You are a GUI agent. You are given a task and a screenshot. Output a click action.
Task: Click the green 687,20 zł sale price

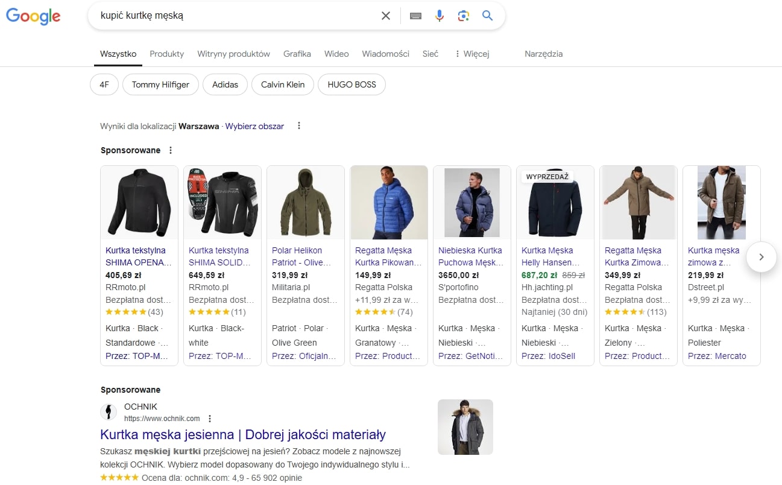click(540, 275)
